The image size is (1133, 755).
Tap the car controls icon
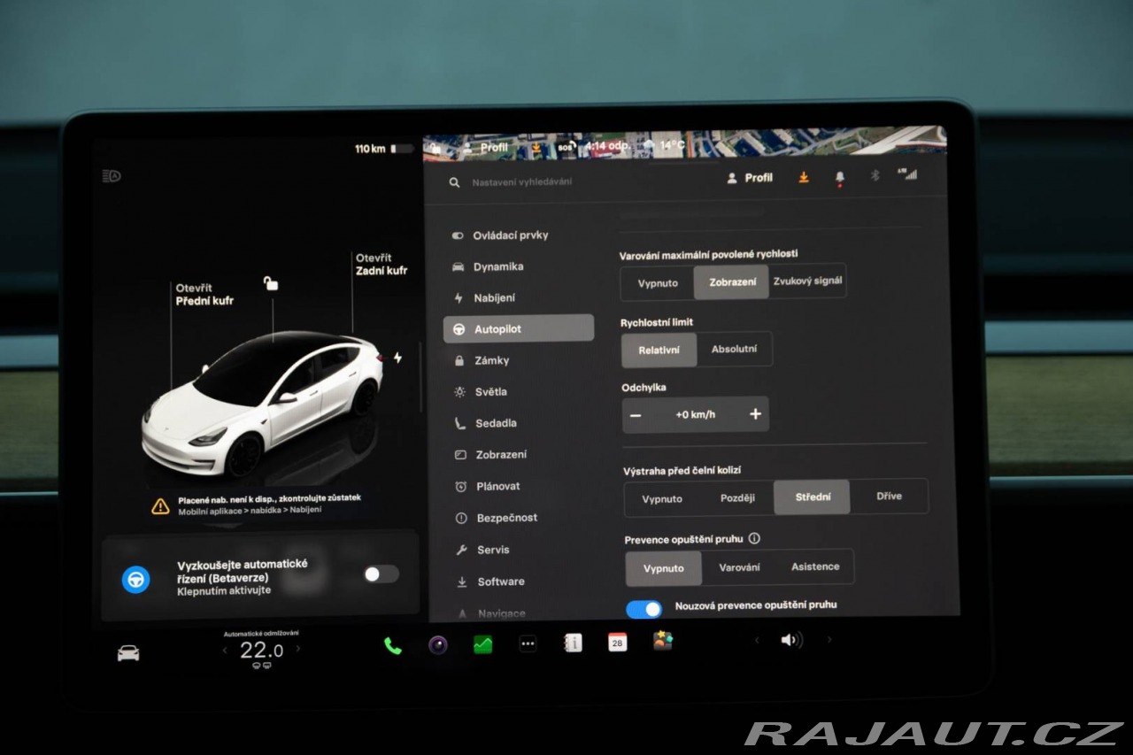coord(128,653)
